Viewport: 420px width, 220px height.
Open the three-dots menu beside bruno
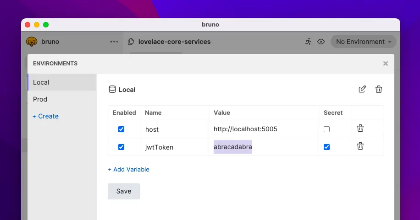click(x=114, y=42)
